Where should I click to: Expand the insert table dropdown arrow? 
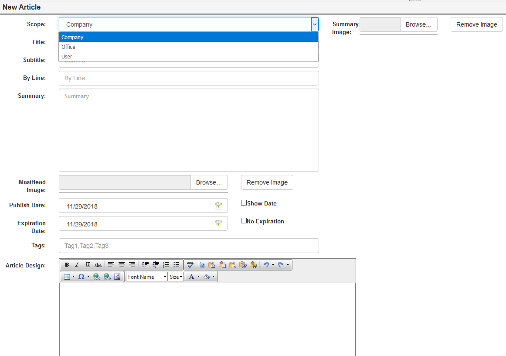pos(73,277)
